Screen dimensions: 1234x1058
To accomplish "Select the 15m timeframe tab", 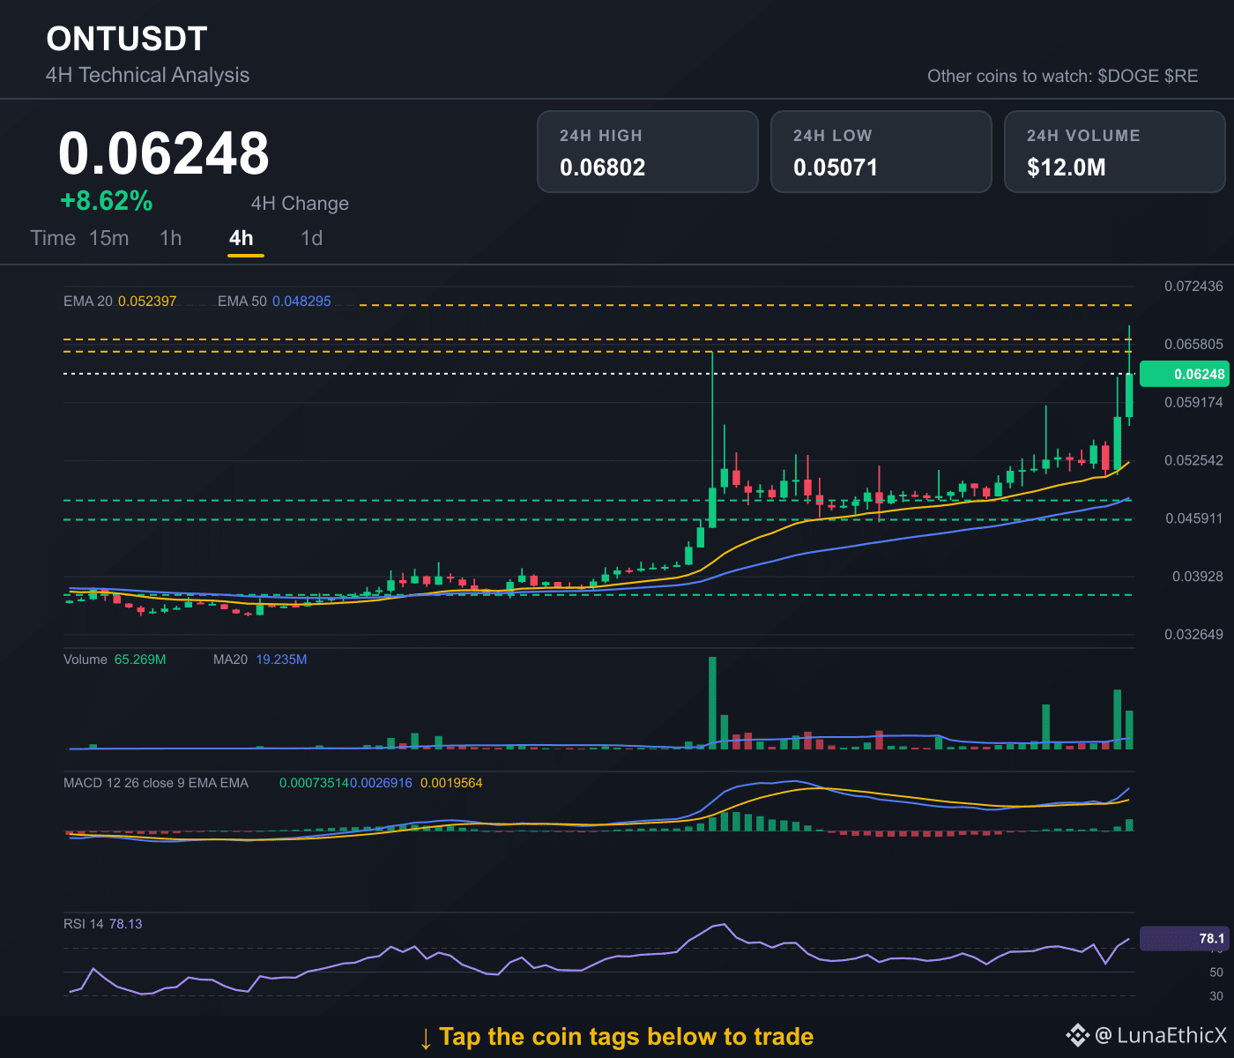I will [109, 238].
